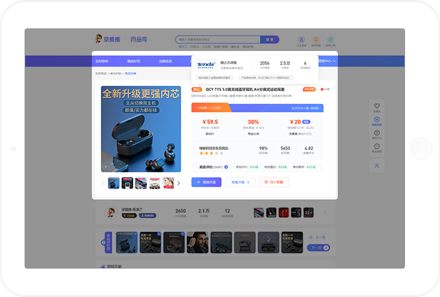The image size is (440, 297).
Task: Open the 精选好货 tab
Action: coord(134,61)
